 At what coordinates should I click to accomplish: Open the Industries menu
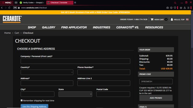coord(101,27)
